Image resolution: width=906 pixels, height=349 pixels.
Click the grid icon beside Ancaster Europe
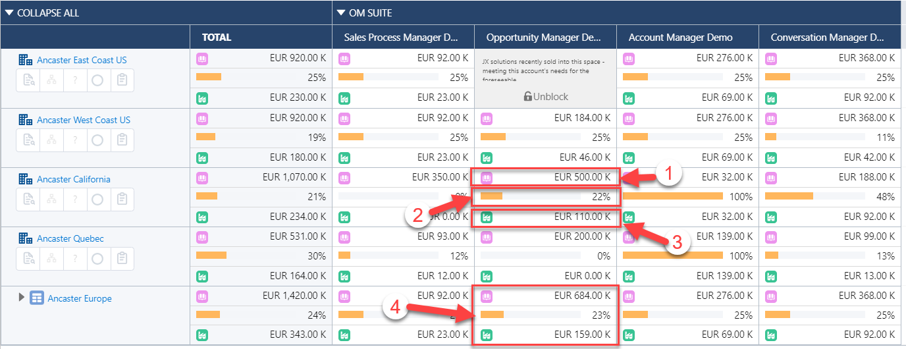coord(37,298)
